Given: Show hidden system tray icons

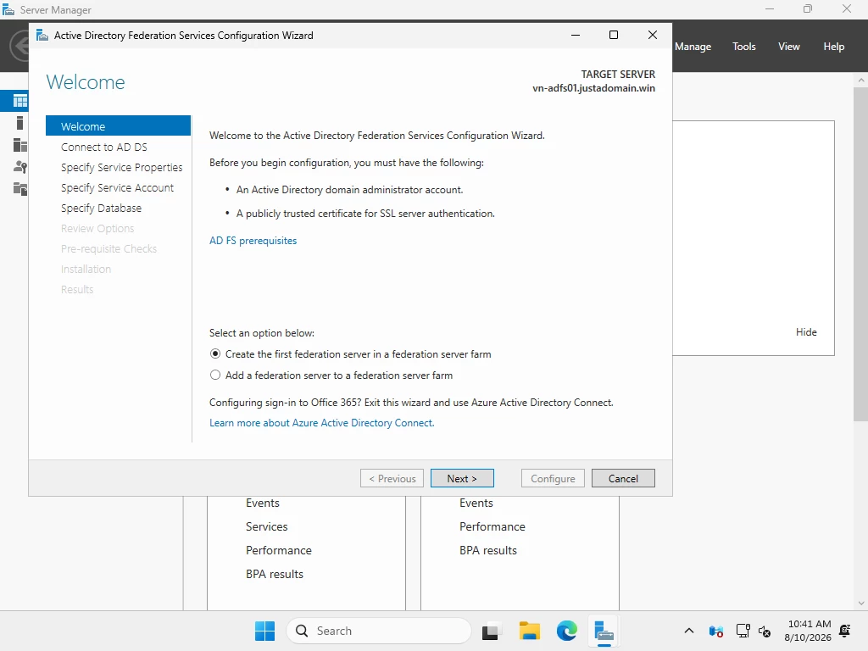Looking at the screenshot, I should tap(688, 631).
